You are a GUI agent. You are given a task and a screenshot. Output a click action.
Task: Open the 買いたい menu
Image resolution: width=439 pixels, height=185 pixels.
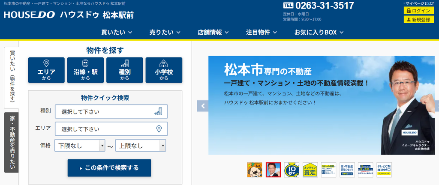[117, 33]
